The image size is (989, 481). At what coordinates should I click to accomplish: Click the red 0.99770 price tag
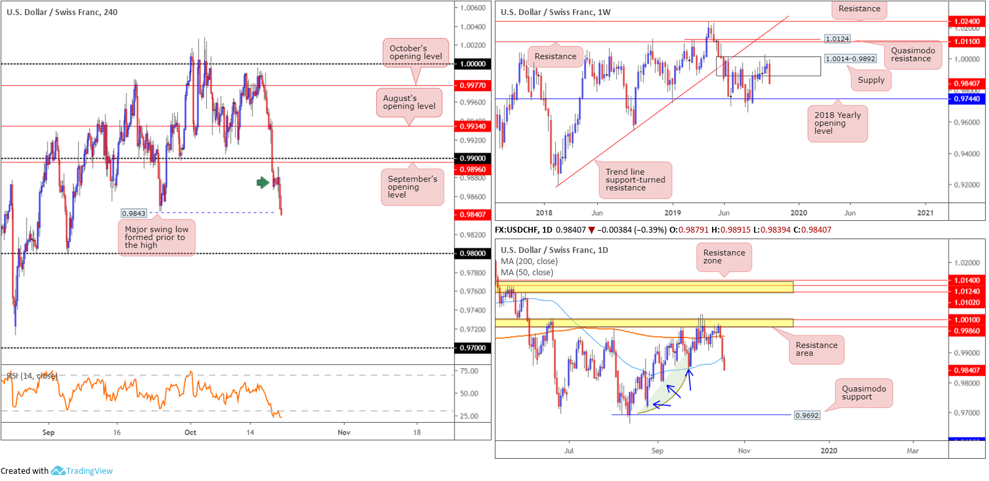coord(473,85)
